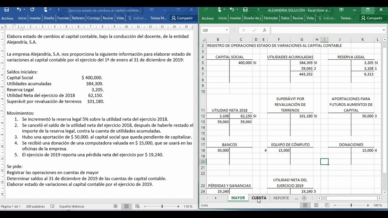The height and width of the screenshot is (218, 388).
Task: Click the Indicar search box in Word
Action: point(137,18)
